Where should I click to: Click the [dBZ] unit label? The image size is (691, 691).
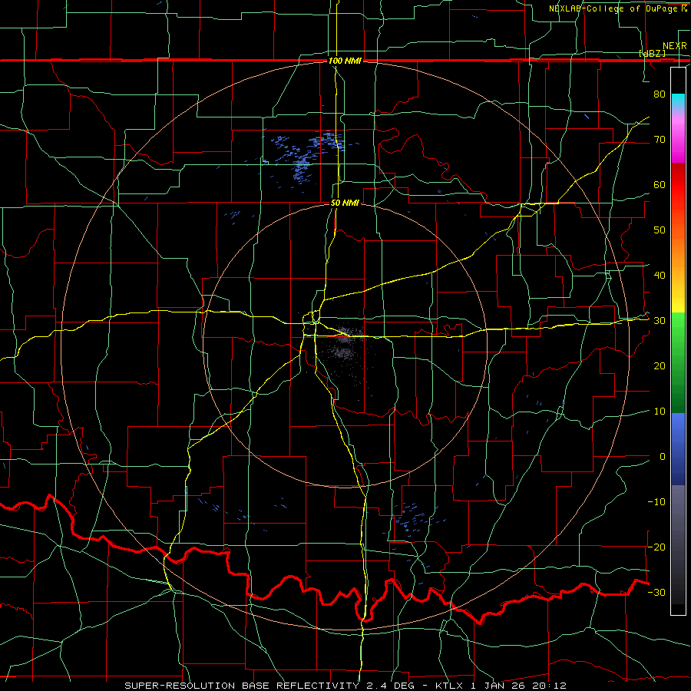pyautogui.click(x=652, y=53)
